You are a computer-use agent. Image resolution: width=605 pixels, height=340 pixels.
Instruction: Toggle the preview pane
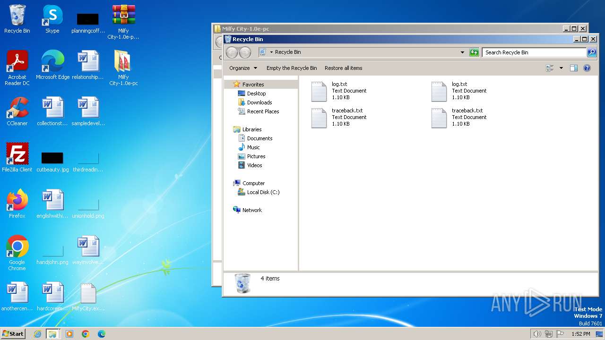click(x=573, y=68)
